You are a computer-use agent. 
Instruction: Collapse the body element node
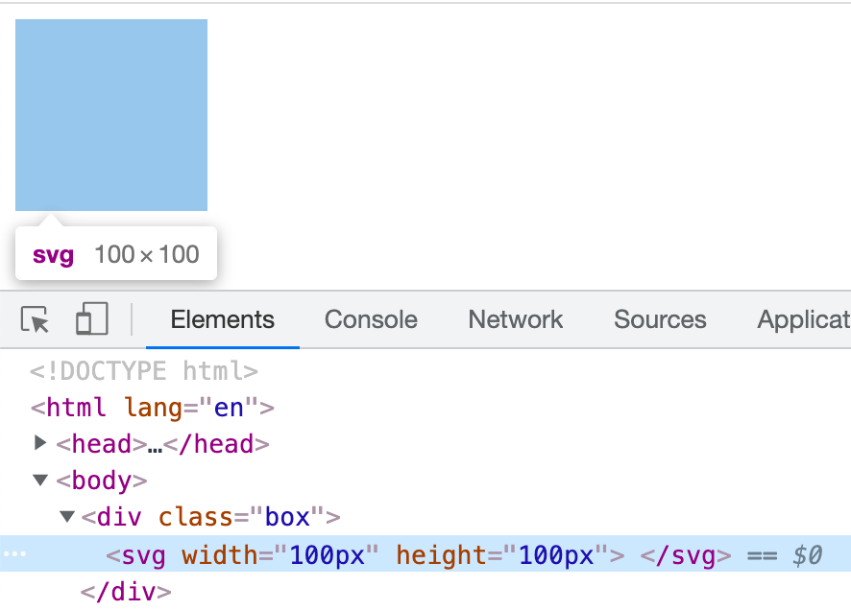click(x=40, y=480)
